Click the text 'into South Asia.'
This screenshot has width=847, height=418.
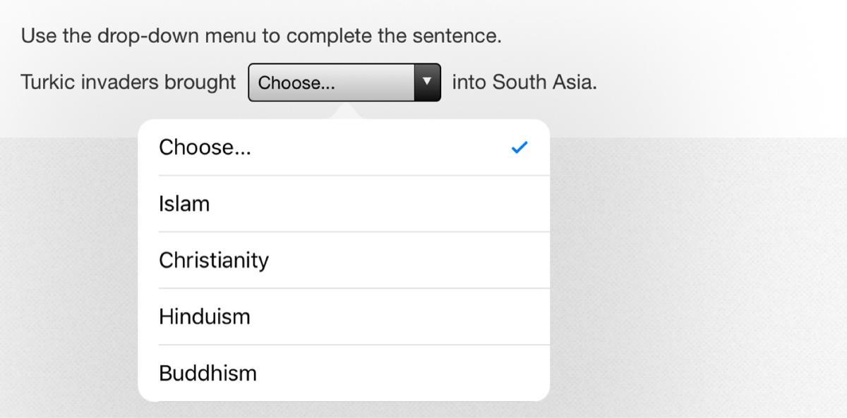[x=524, y=82]
